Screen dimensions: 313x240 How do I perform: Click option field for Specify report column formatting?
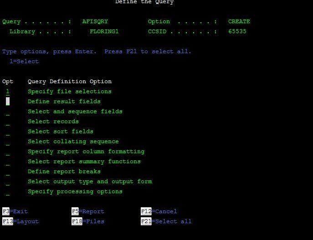pyautogui.click(x=8, y=151)
